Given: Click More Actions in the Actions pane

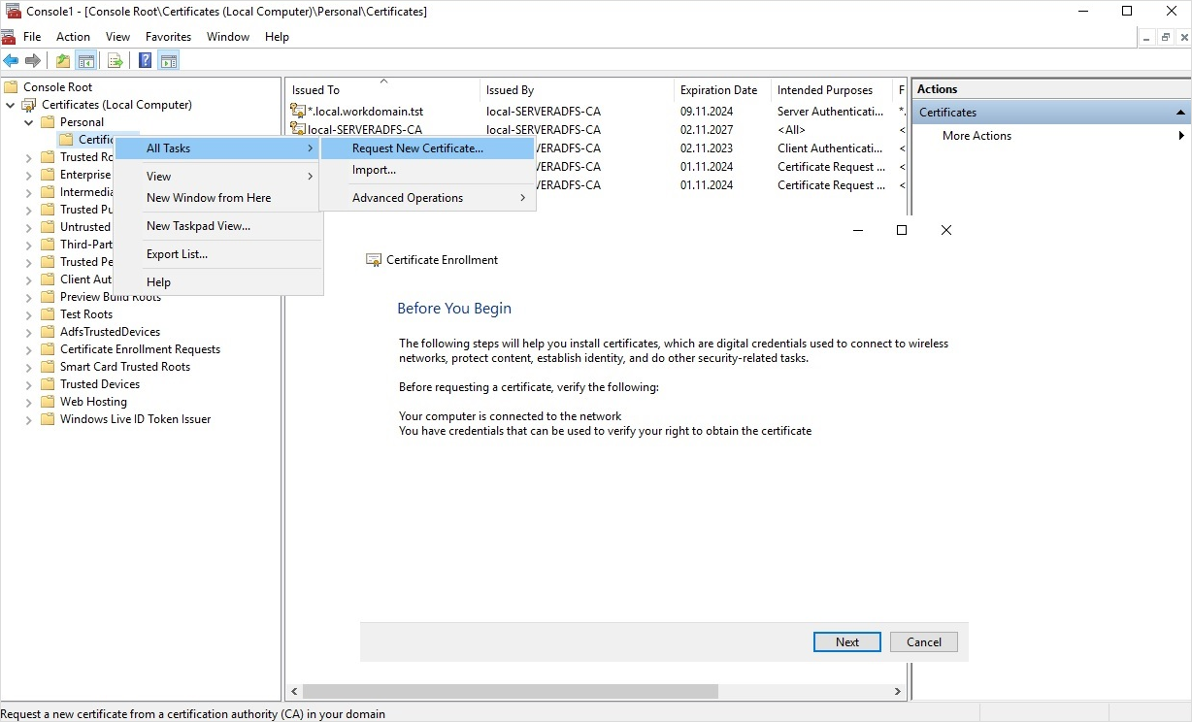Looking at the screenshot, I should coord(977,136).
